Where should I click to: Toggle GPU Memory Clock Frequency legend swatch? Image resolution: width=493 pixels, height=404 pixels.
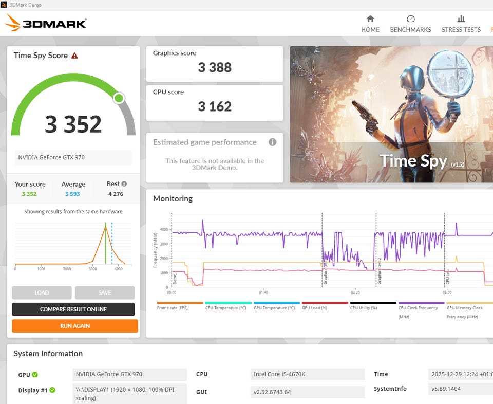[x=470, y=303]
